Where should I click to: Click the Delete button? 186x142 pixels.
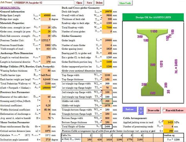99,3
